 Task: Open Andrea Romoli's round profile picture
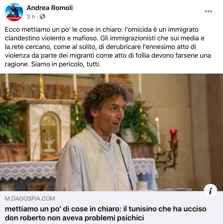pos(14,12)
